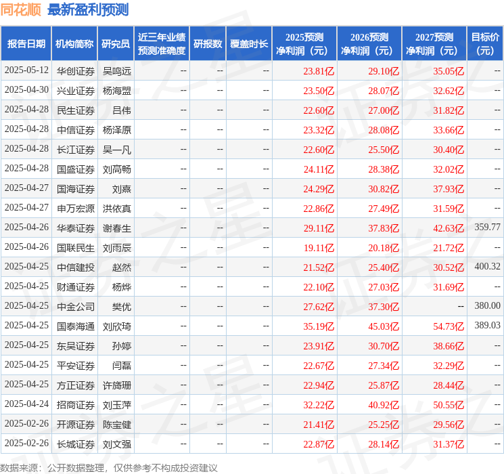
Task: Select the 国海证券 institution cell
Action: click(x=76, y=189)
